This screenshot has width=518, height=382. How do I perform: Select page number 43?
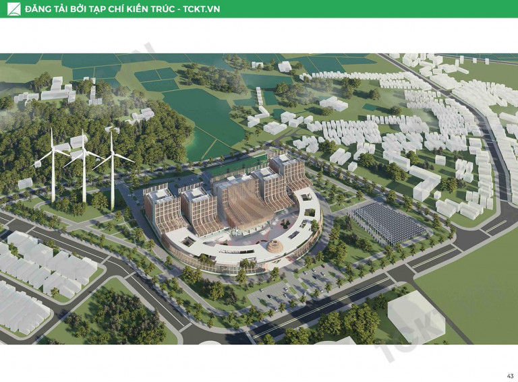click(509, 375)
